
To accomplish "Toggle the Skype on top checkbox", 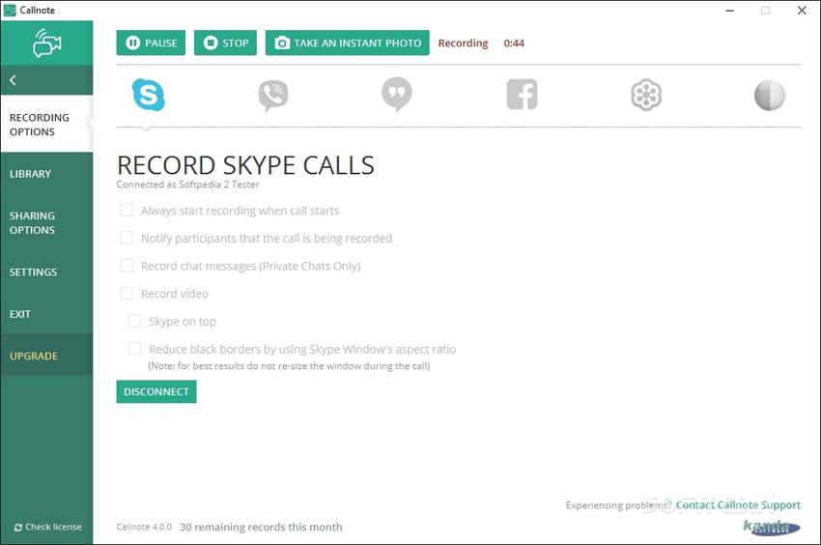I will pyautogui.click(x=134, y=321).
